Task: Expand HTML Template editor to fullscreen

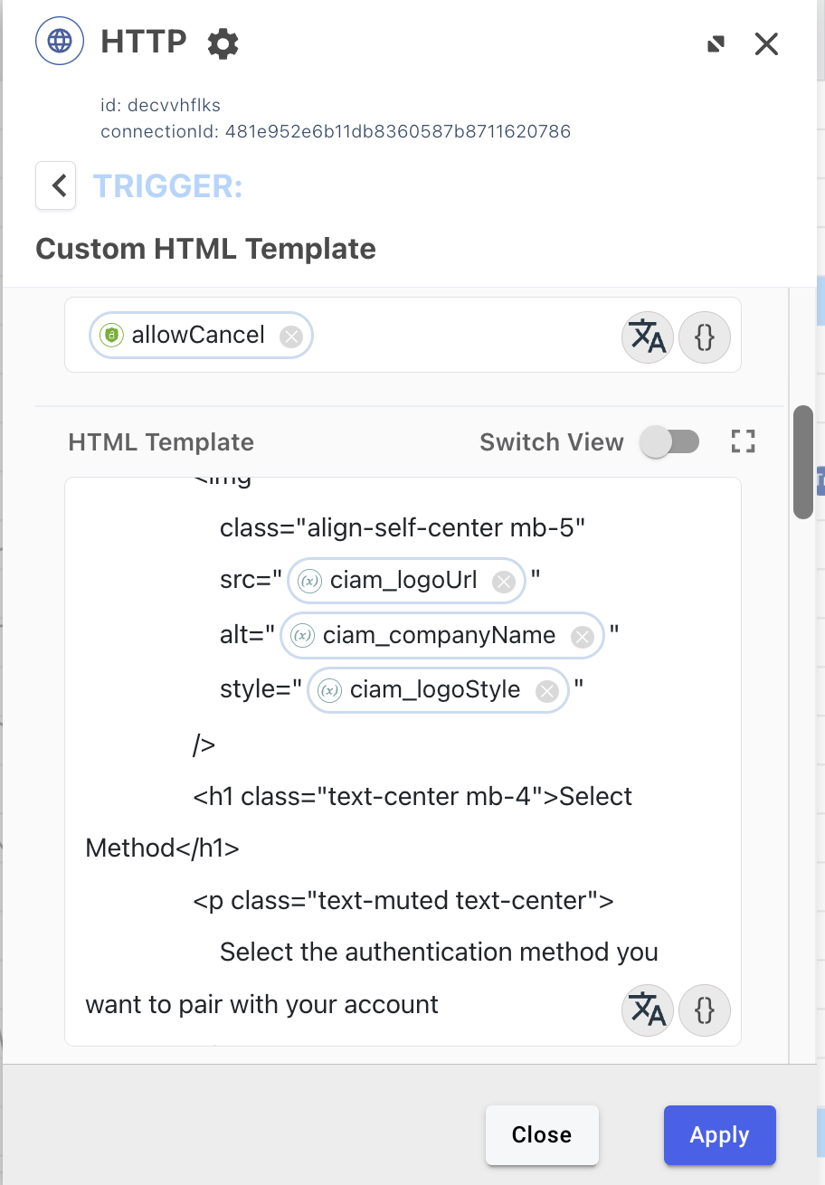Action: (743, 441)
